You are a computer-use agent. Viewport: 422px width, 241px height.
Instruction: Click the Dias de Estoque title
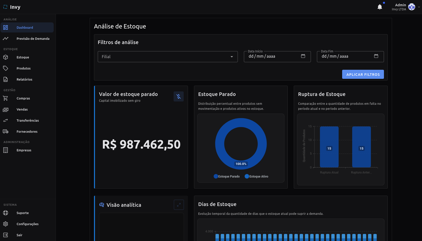click(217, 204)
